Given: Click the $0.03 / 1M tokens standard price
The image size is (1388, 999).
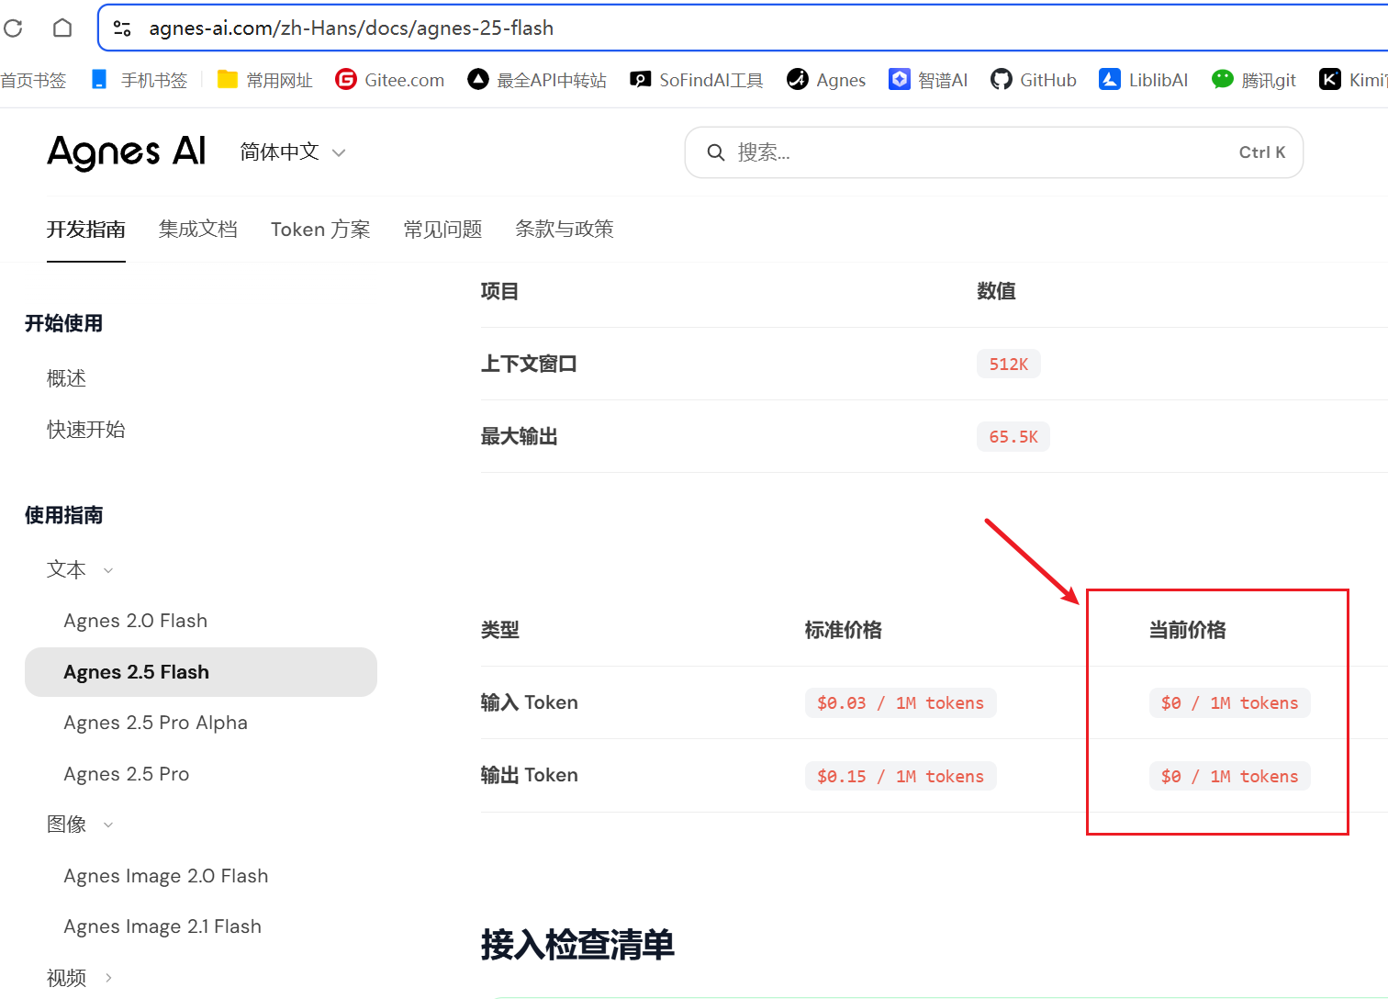Looking at the screenshot, I should (x=901, y=703).
